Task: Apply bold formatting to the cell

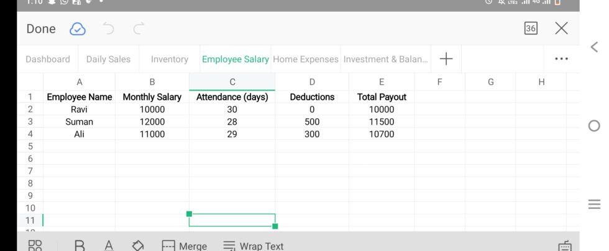Action: [x=80, y=245]
